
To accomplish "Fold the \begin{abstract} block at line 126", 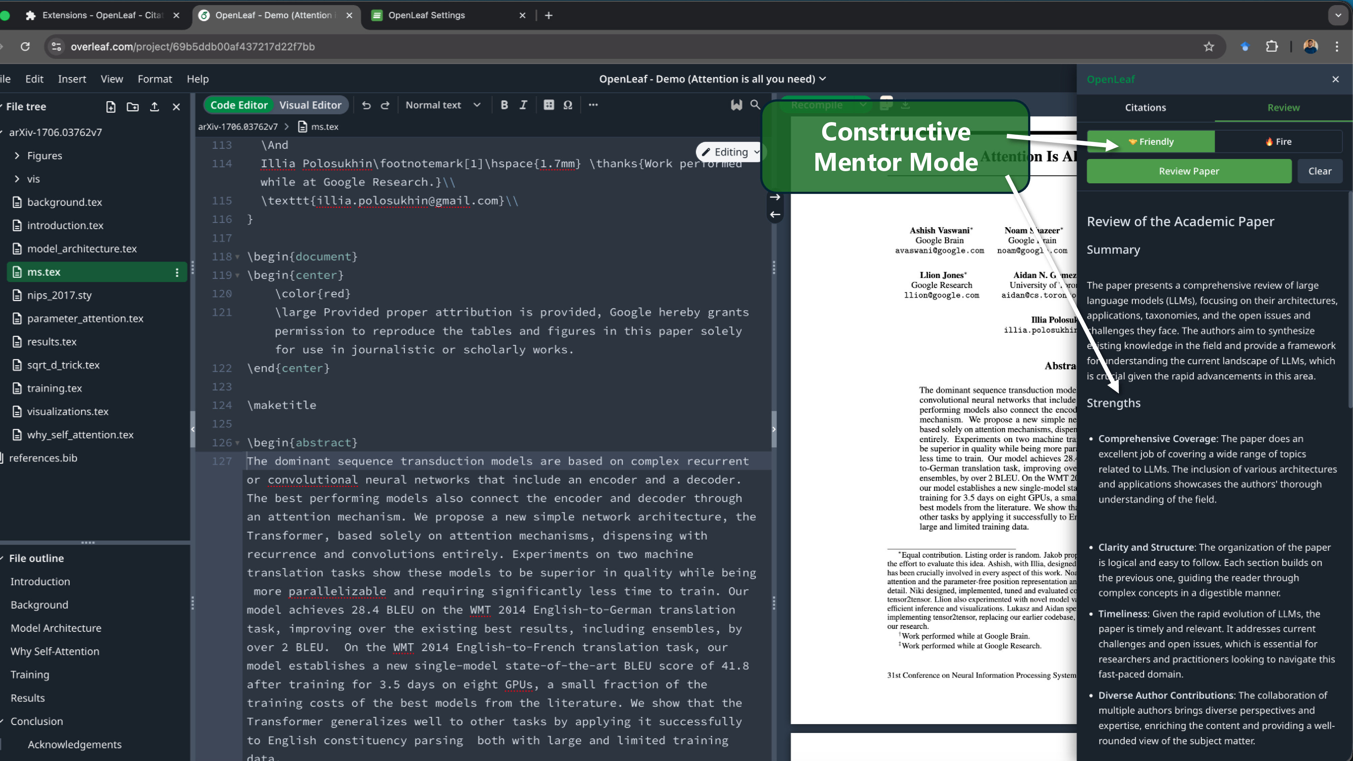I will [238, 443].
